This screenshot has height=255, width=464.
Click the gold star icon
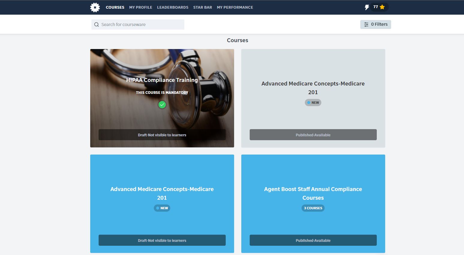click(382, 7)
